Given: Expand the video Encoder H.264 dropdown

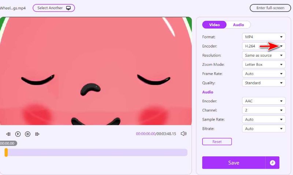Looking at the screenshot, I should [263, 46].
